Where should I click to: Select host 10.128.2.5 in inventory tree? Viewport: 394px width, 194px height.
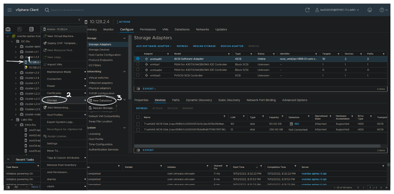34,67
